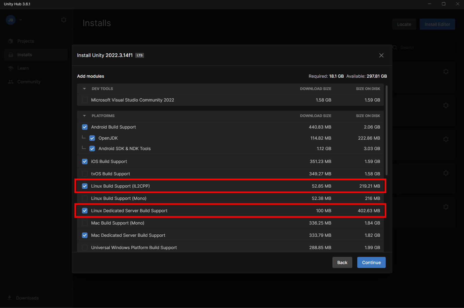464x308 pixels.
Task: Check Mac Build Support (Mono)
Action: coord(85,223)
